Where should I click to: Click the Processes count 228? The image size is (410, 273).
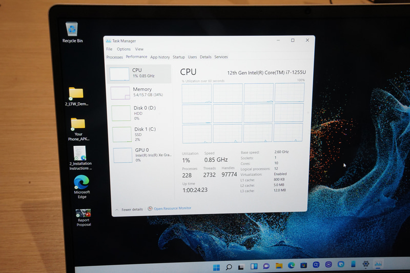pyautogui.click(x=187, y=175)
